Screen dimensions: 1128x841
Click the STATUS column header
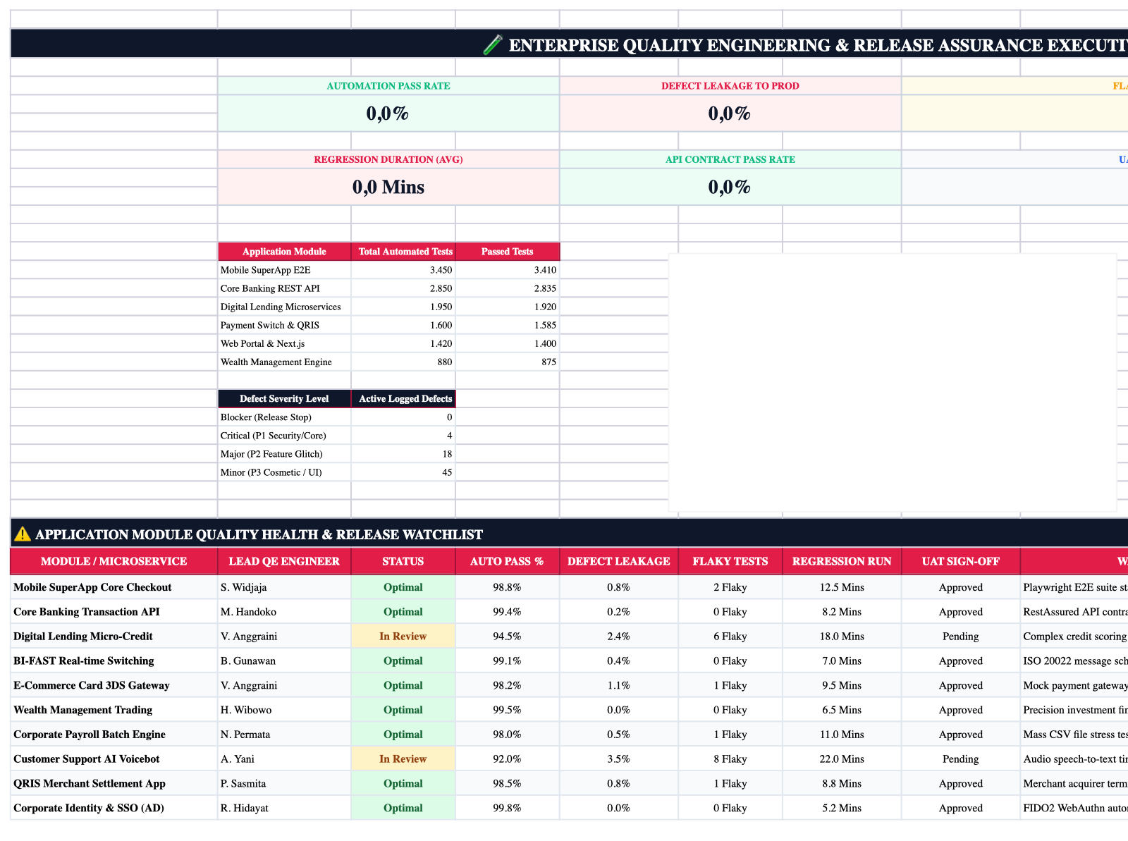tap(403, 562)
